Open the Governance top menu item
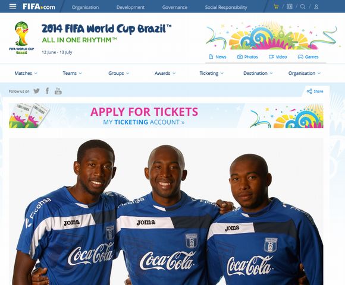345x285 pixels. click(175, 7)
